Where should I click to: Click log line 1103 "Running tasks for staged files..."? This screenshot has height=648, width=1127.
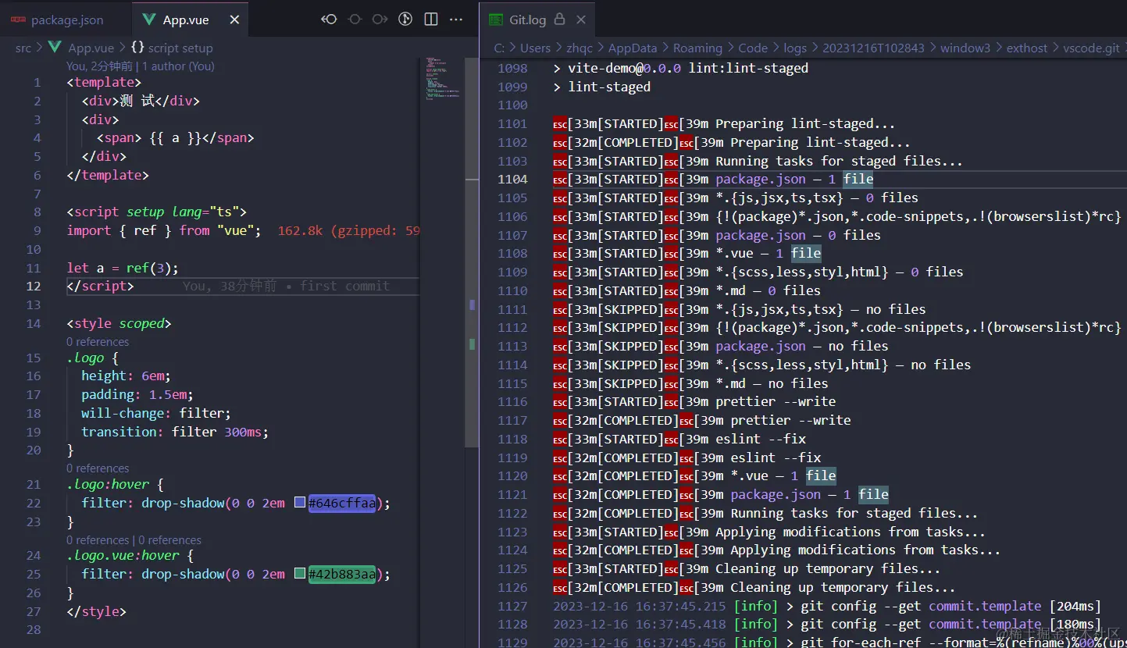click(758, 161)
